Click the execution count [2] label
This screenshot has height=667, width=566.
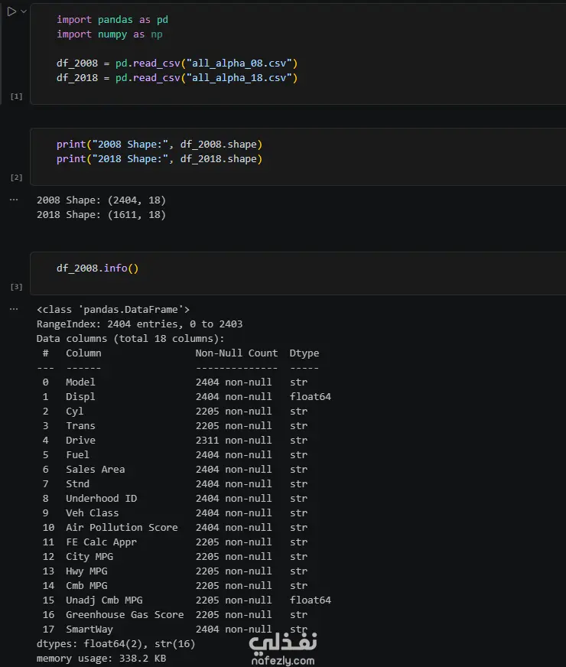tap(16, 177)
